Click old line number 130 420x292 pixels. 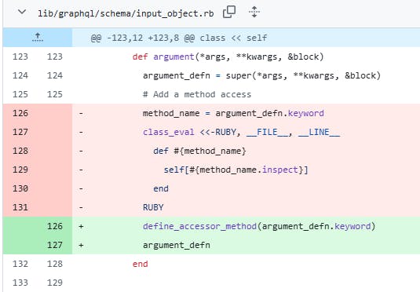point(20,188)
